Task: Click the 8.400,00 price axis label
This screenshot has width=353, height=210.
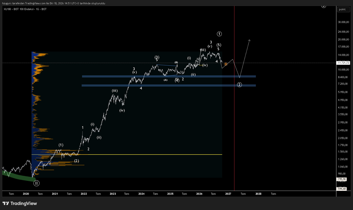Action: tap(344, 77)
